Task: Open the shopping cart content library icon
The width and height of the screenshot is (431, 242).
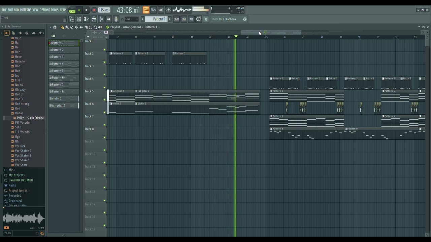Action: coord(206,19)
